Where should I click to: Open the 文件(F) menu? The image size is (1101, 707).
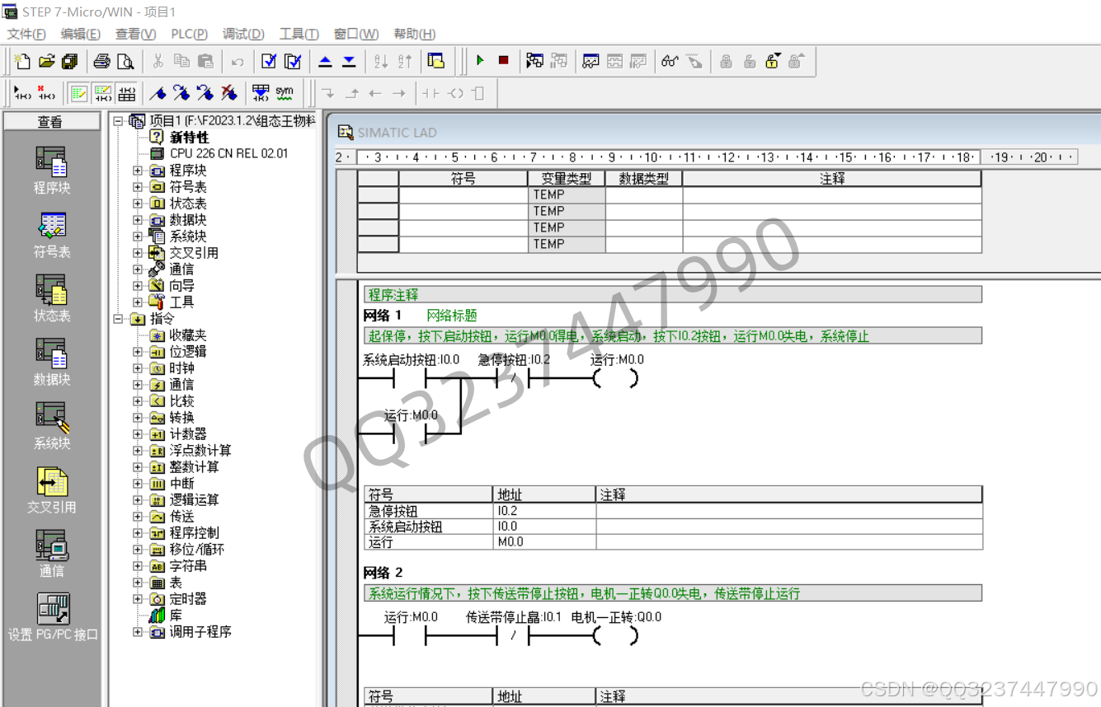point(26,34)
